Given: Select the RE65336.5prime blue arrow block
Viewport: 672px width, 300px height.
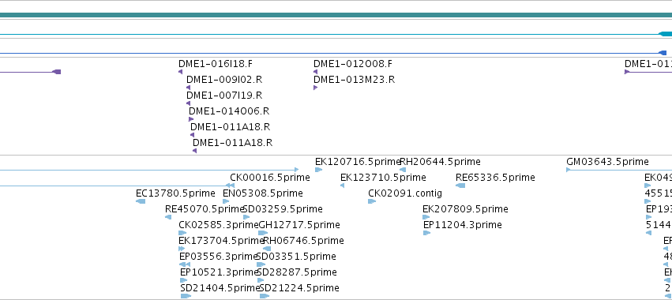Looking at the screenshot, I should coord(460,186).
